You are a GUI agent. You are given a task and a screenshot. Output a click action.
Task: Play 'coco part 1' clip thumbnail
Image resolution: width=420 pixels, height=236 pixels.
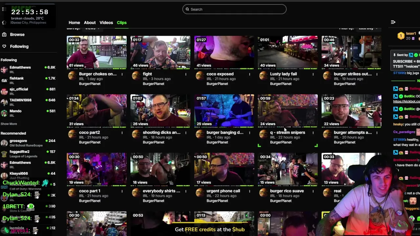96,169
